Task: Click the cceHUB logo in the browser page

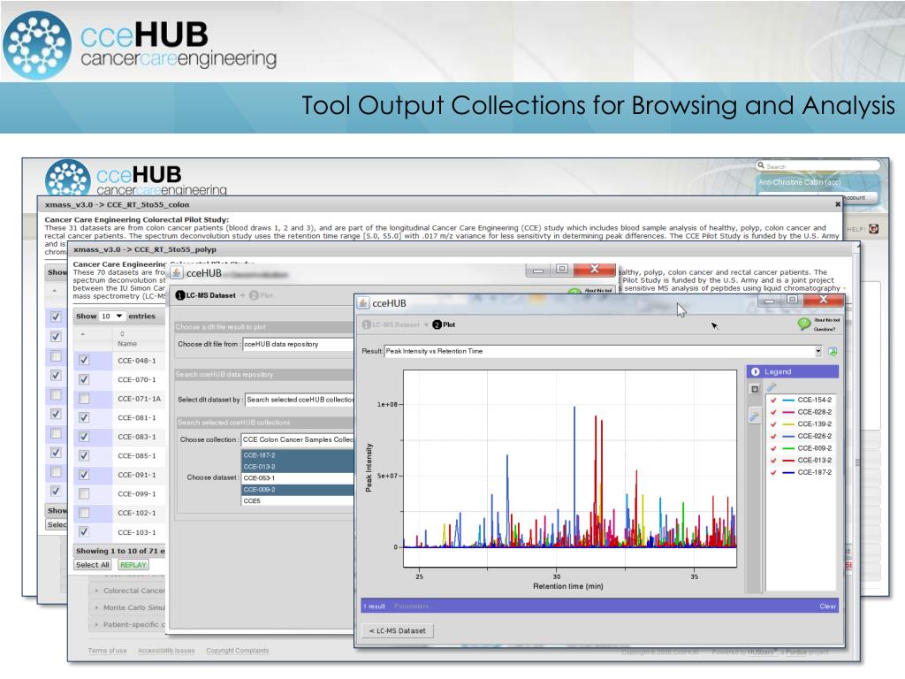Action: [x=136, y=178]
